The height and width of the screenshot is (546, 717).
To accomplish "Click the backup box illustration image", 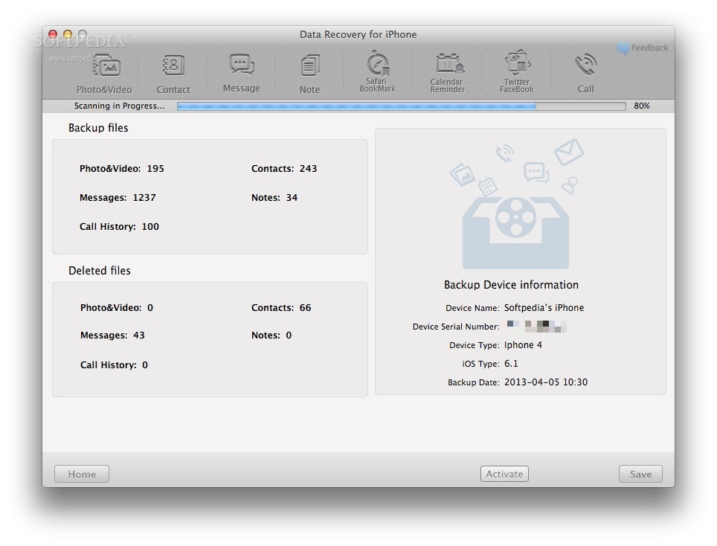I will [517, 205].
